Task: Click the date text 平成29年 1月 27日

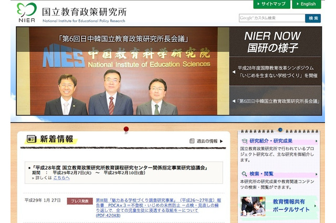Action: coord(43,200)
